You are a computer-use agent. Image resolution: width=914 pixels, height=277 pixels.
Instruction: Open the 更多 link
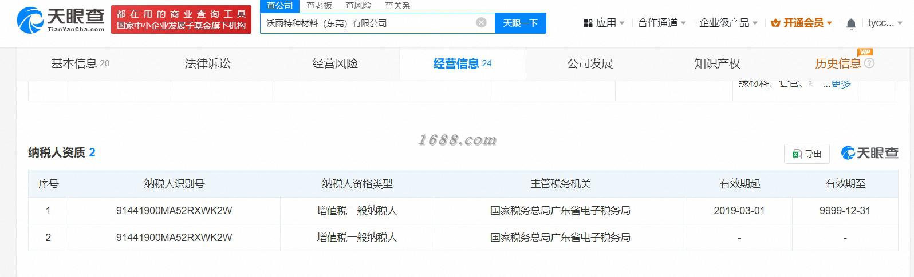(841, 83)
